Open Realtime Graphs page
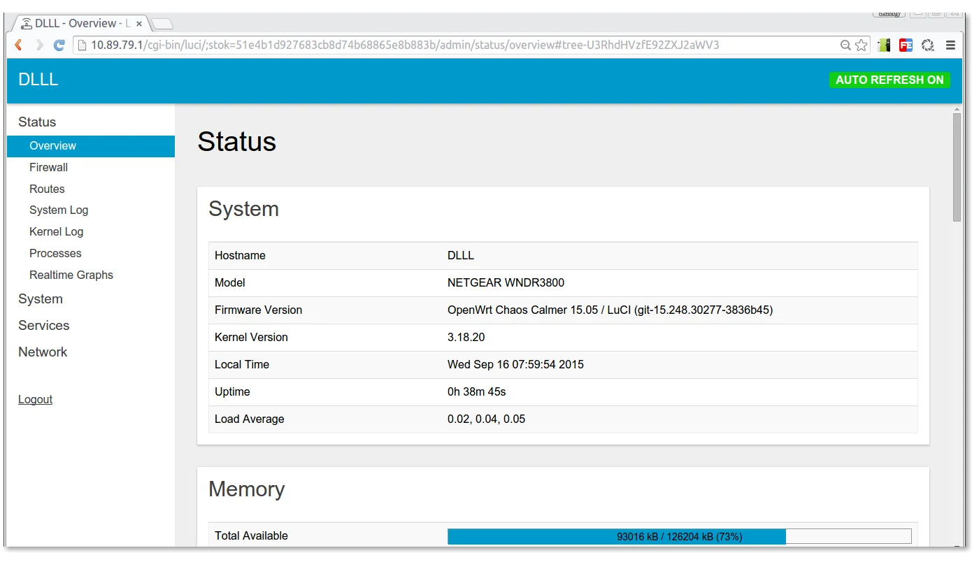The height and width of the screenshot is (562, 972). tap(71, 275)
